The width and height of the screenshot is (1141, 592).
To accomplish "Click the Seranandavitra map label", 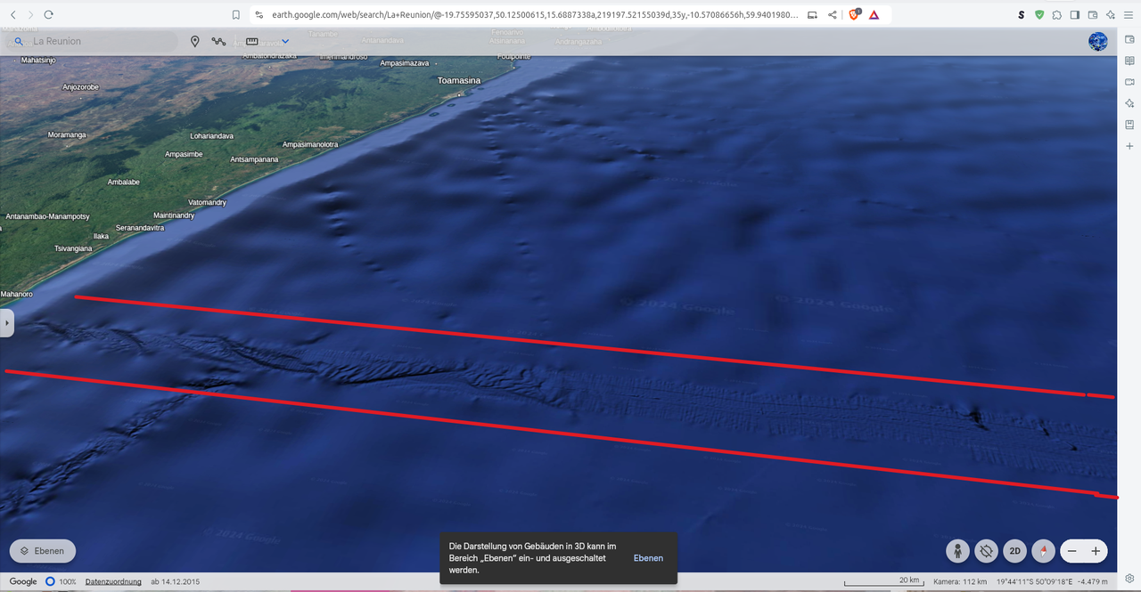I will click(140, 228).
